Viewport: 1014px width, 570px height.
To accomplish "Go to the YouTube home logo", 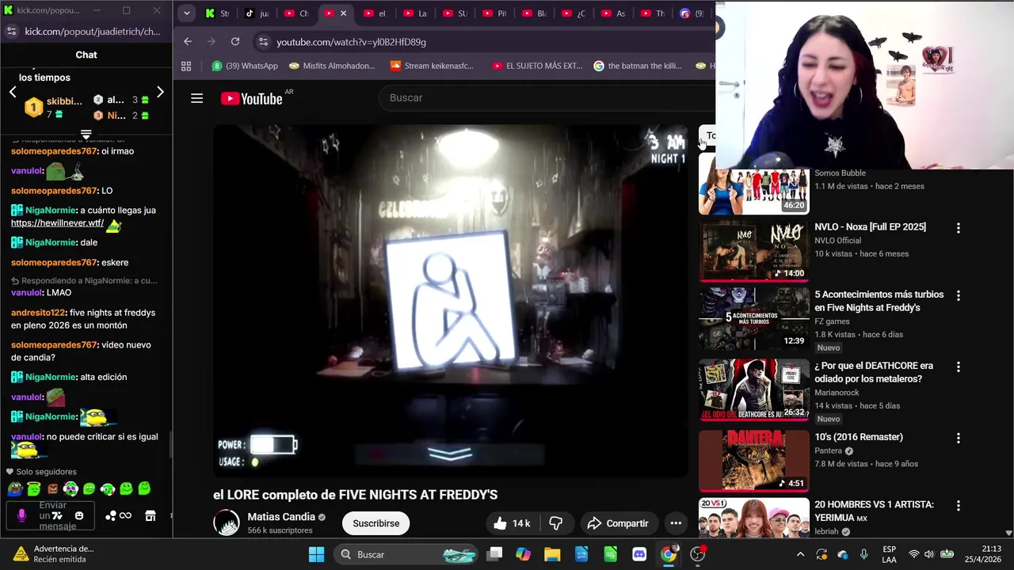I will click(251, 98).
